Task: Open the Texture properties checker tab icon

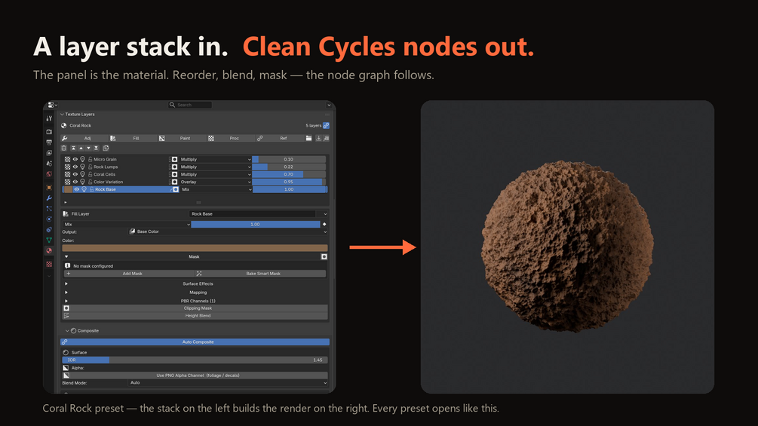Action: coord(49,264)
